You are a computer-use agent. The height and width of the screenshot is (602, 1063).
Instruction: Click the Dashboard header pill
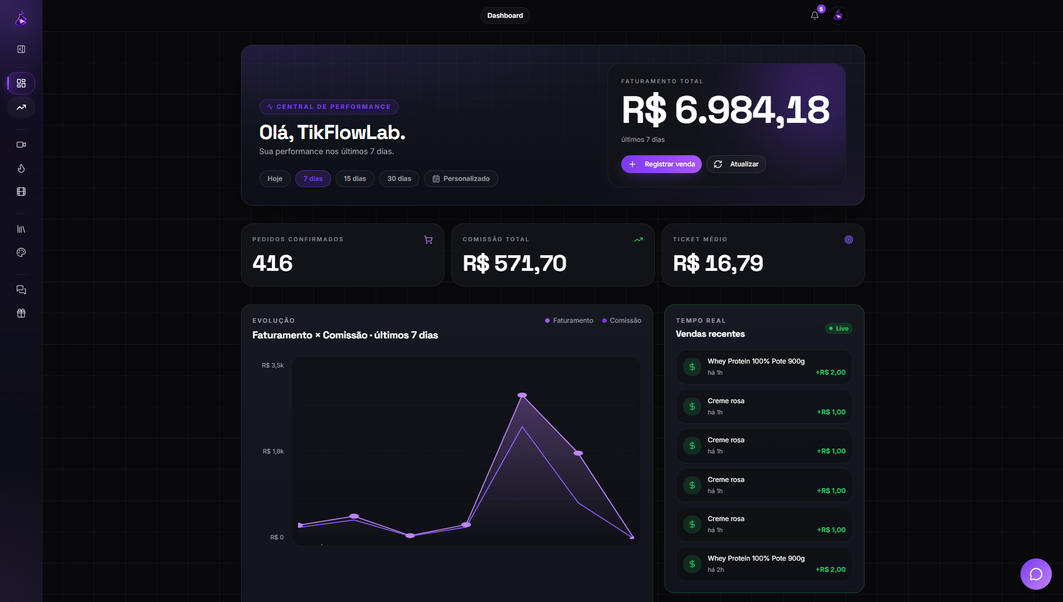pos(505,16)
